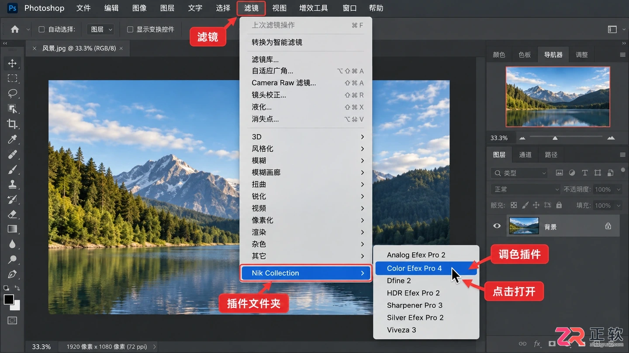The height and width of the screenshot is (353, 629).
Task: Click the white background color swatch
Action: tap(17, 306)
